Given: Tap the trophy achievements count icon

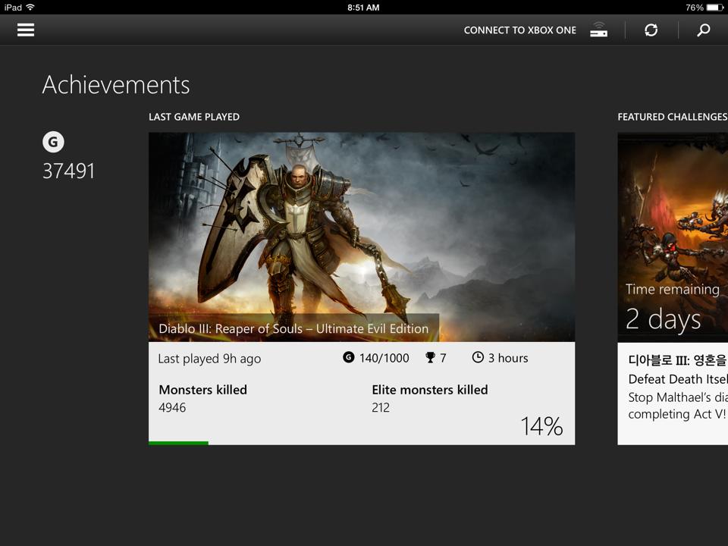Looking at the screenshot, I should pos(430,358).
